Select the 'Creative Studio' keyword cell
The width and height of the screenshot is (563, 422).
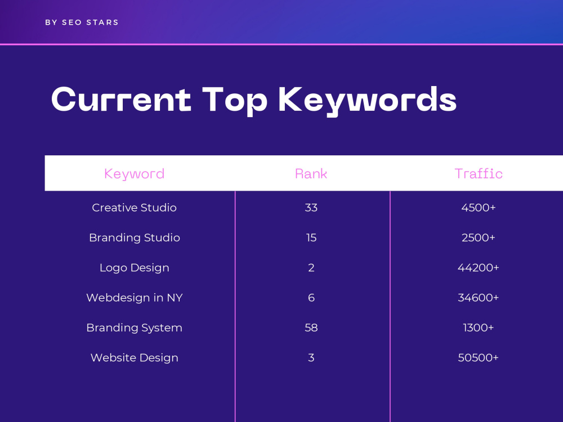pos(135,208)
